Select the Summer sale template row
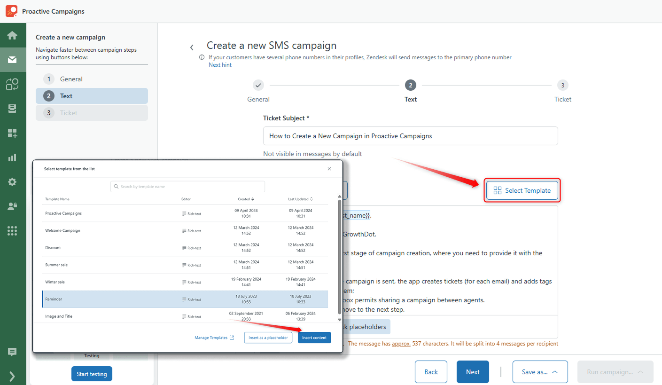Viewport: 662px width, 385px height. pos(185,265)
